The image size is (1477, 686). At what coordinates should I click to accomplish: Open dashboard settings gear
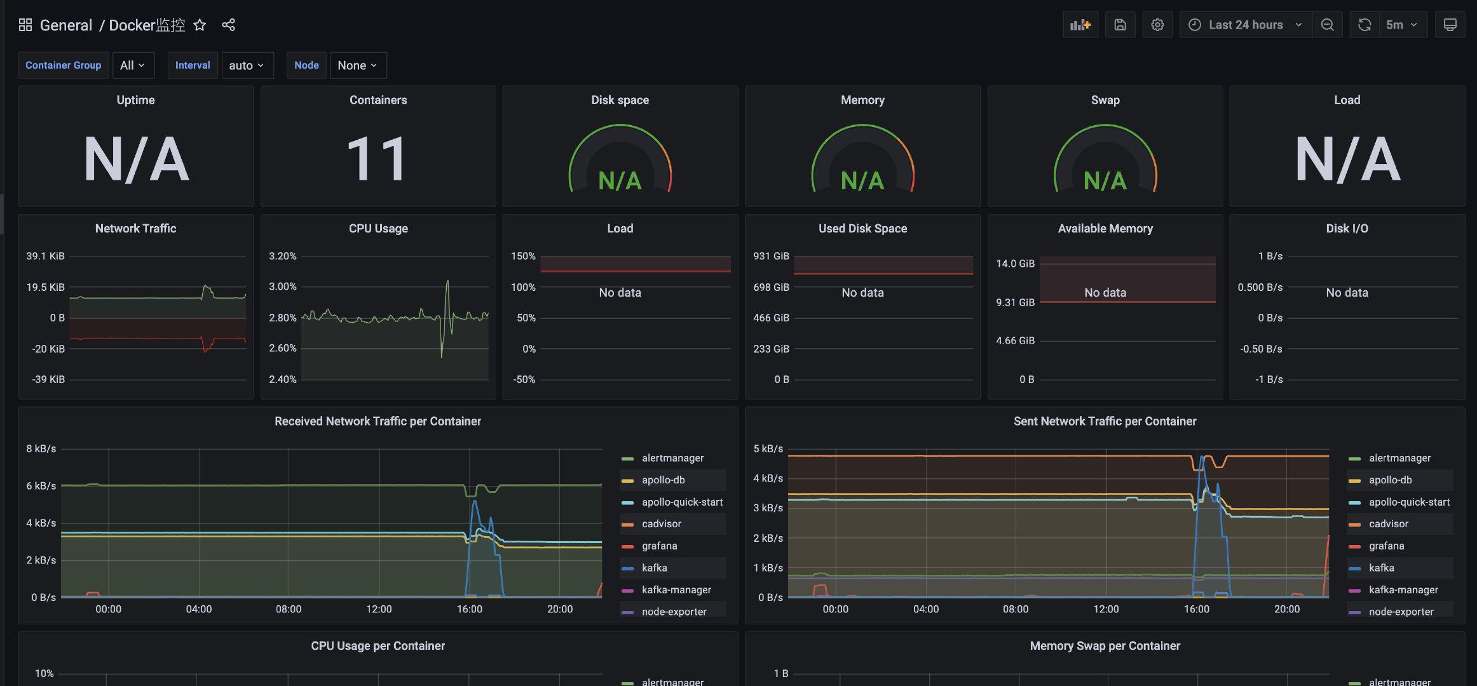(1157, 25)
